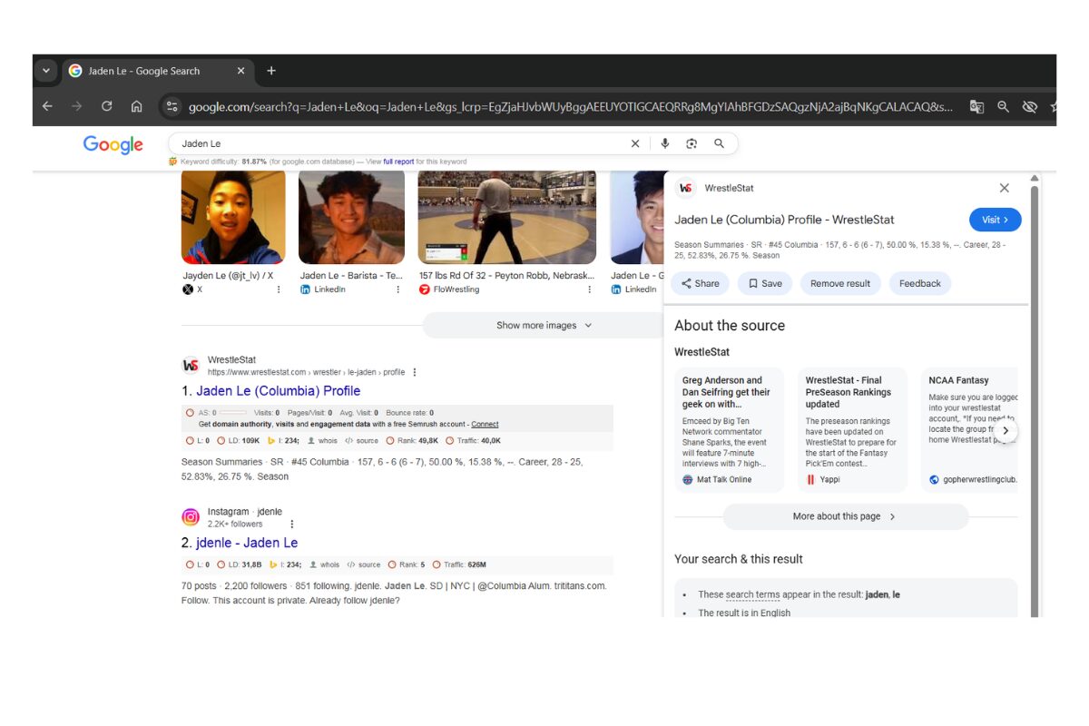1089x726 pixels.
Task: Check Traffic 40,0K metric for WrestleStat
Action: 473,441
